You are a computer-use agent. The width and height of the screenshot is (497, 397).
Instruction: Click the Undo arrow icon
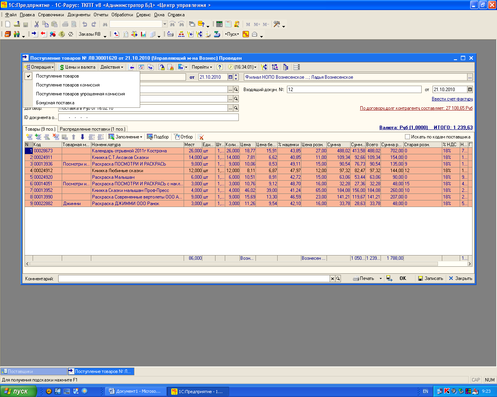pyautogui.click(x=85, y=24)
